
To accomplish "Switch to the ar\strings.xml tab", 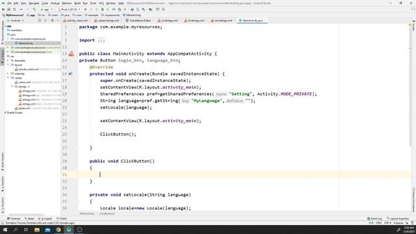I will tap(168, 20).
